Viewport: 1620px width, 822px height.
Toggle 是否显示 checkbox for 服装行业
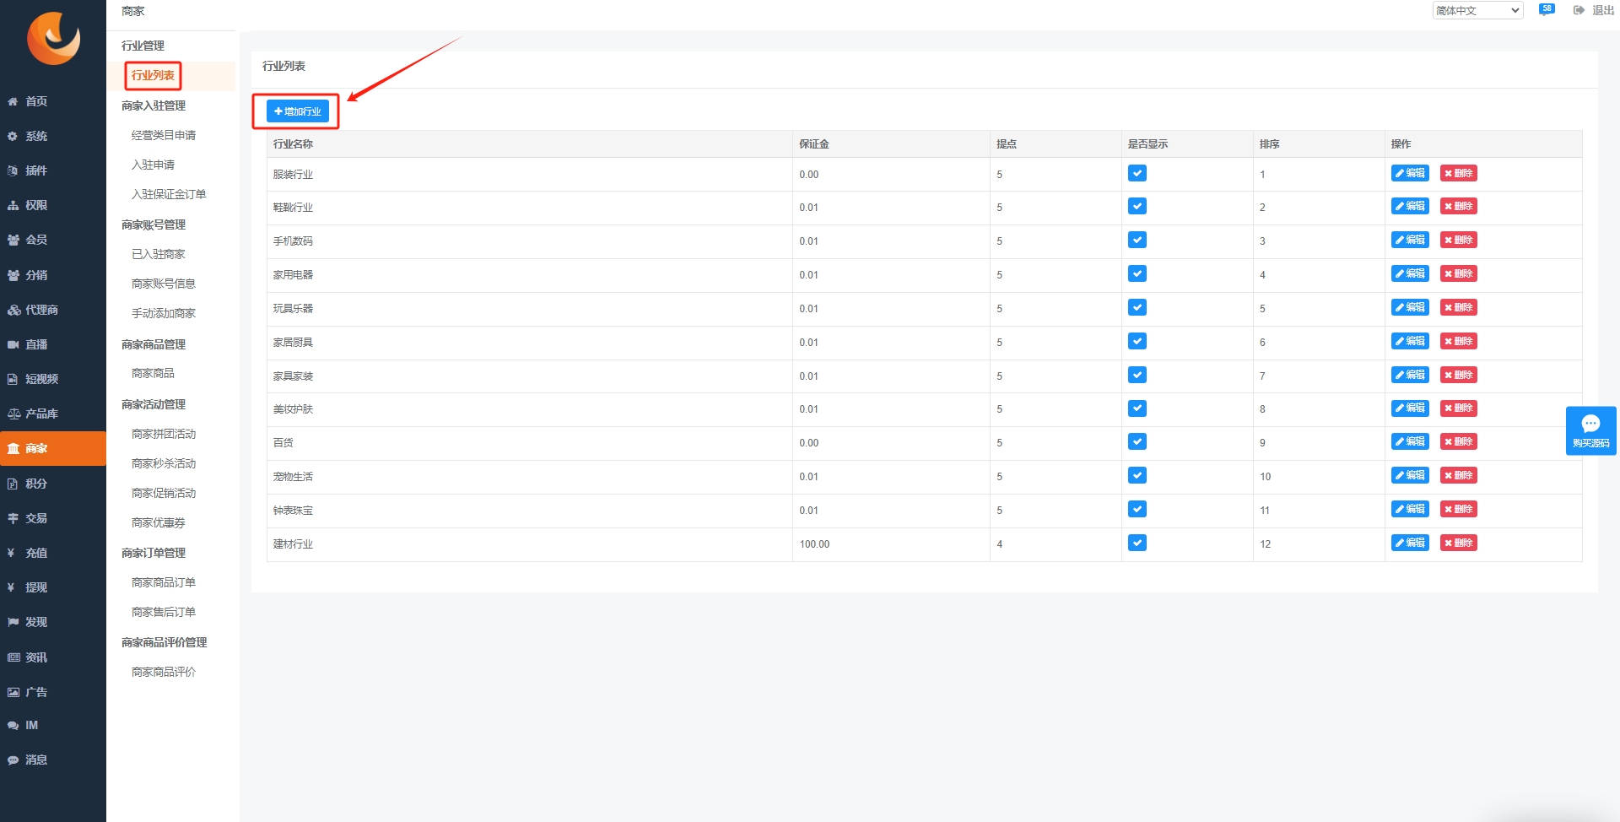pyautogui.click(x=1137, y=173)
